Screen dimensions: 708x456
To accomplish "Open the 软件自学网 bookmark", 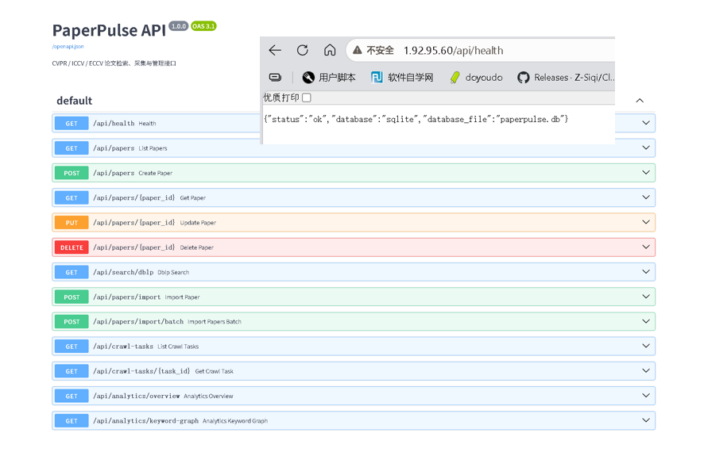I will [x=402, y=78].
